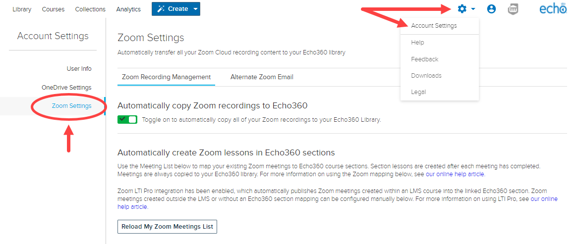Switch to Alternate Zoom Email tab
Screen dimensions: 578x244
[x=262, y=77]
